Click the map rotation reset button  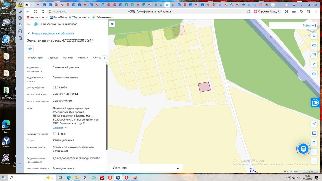tap(314, 143)
